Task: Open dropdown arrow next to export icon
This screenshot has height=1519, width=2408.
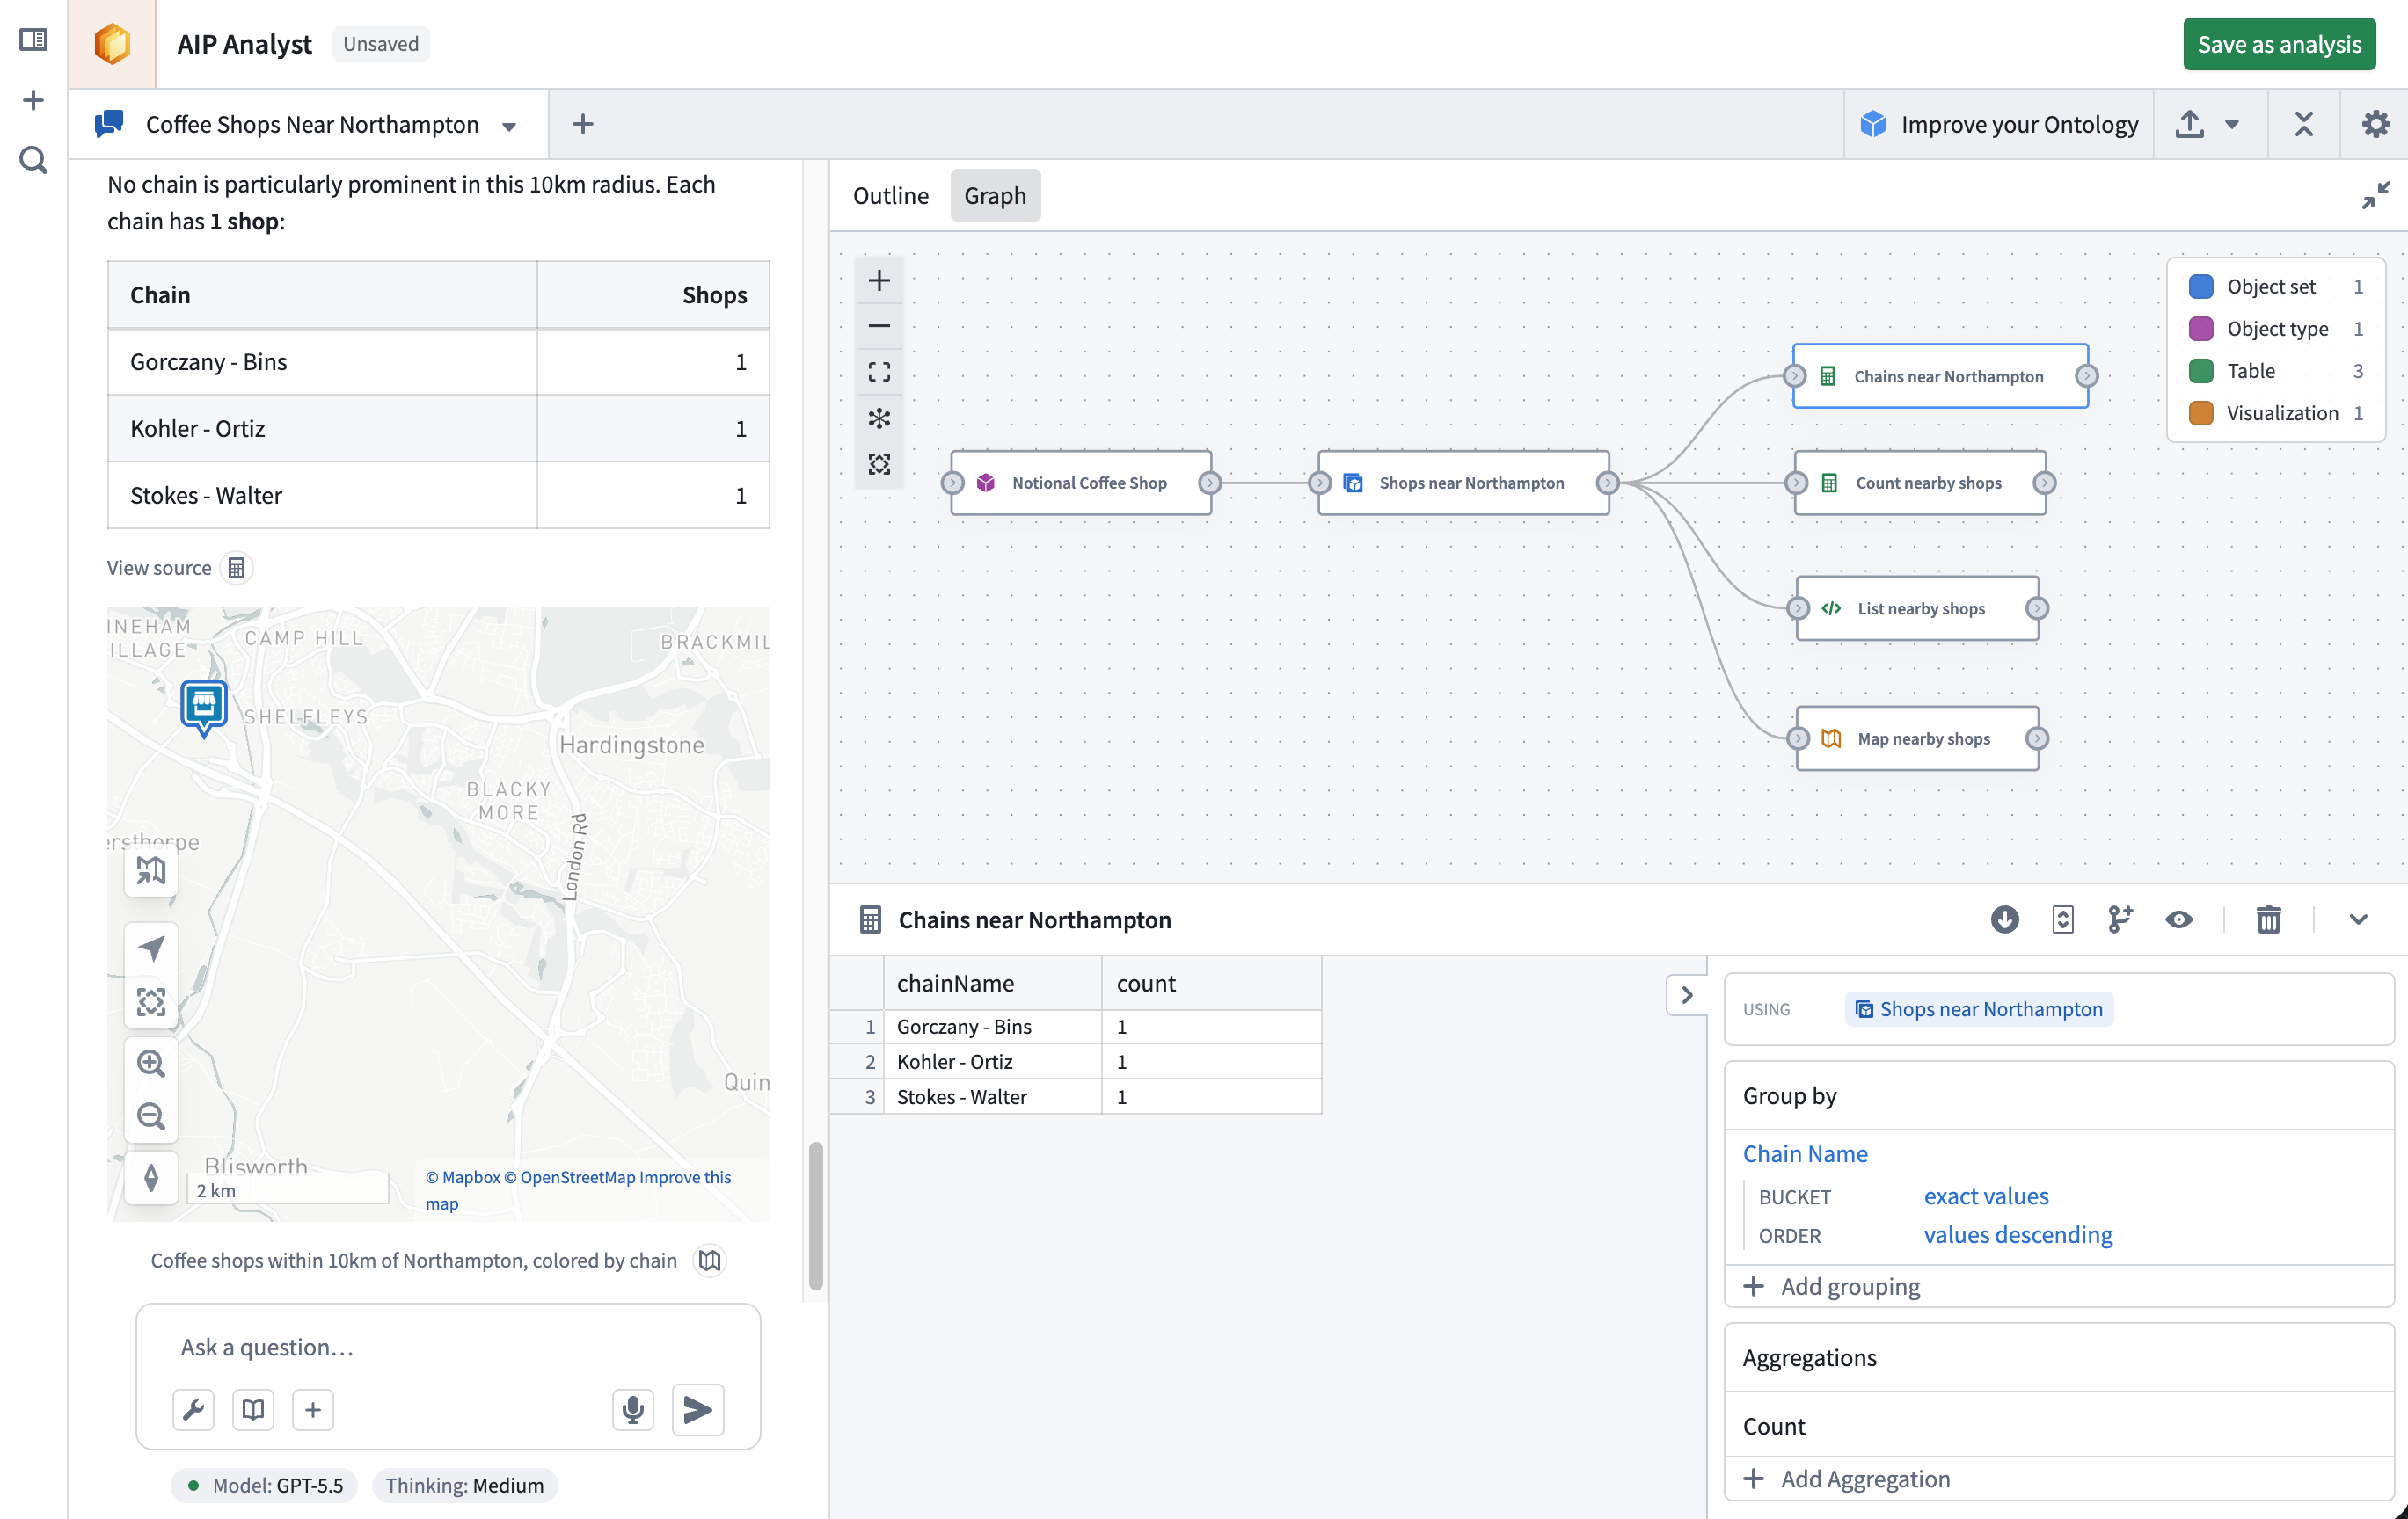Action: 2232,124
